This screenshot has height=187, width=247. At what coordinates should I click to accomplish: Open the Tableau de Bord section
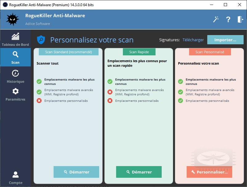click(15, 39)
